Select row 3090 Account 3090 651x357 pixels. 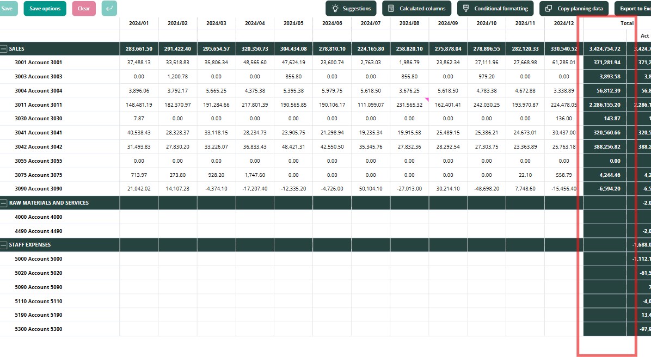[x=38, y=189]
